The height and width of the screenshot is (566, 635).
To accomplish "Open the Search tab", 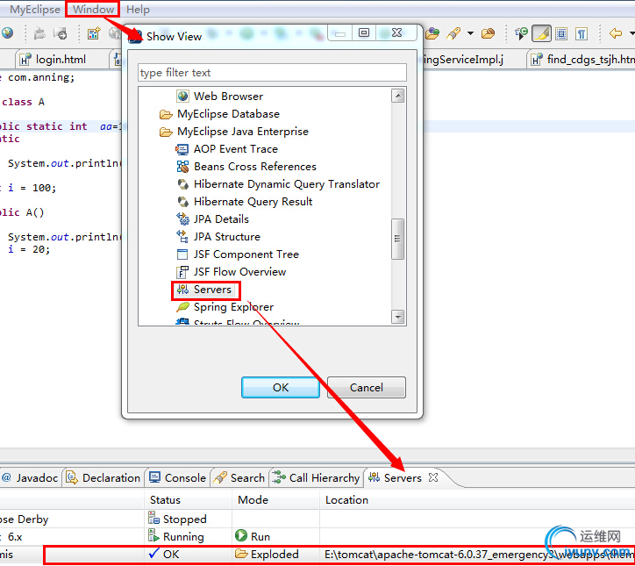I will pos(239,478).
